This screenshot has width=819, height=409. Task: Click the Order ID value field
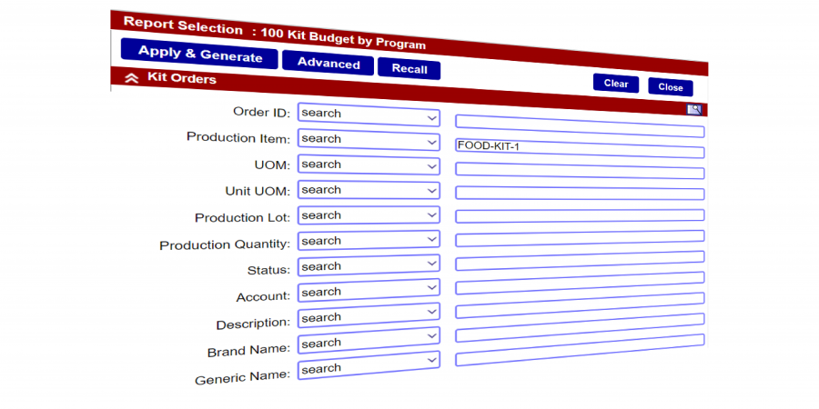(580, 126)
